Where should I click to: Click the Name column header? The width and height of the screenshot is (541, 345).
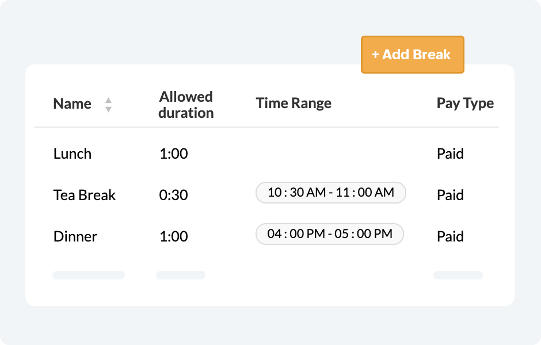coord(73,104)
